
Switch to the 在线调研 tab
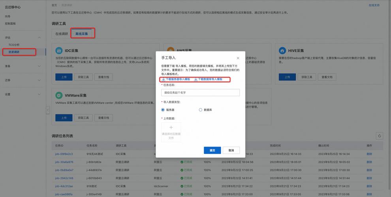tap(62, 33)
